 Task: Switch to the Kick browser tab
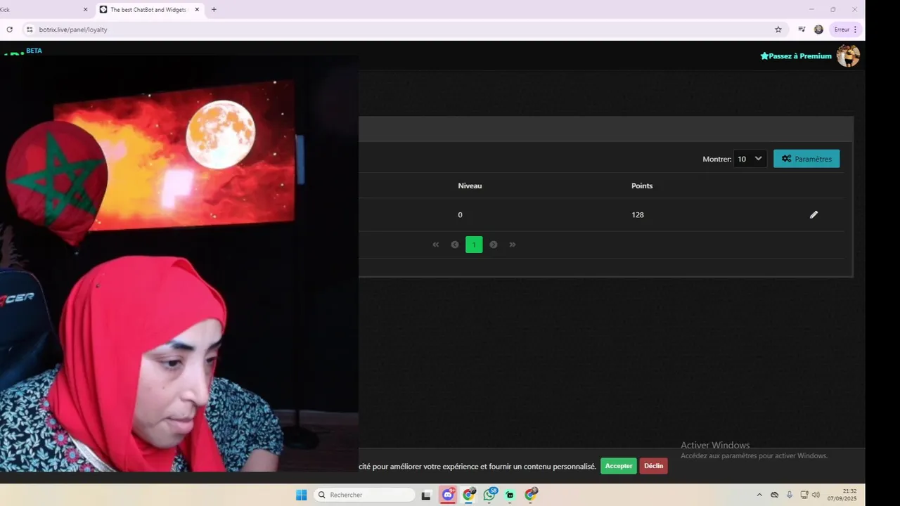(x=42, y=10)
